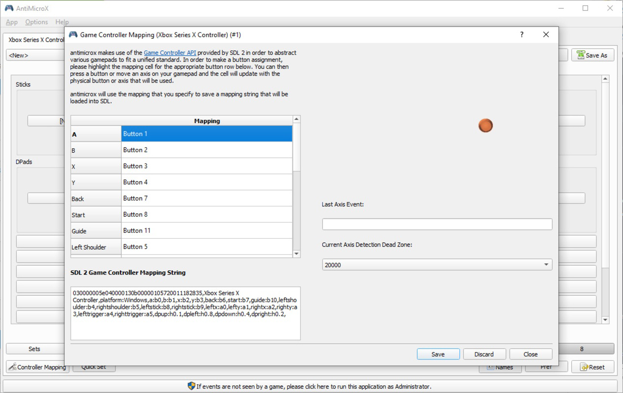Click run as Administrator notice

pyautogui.click(x=310, y=386)
